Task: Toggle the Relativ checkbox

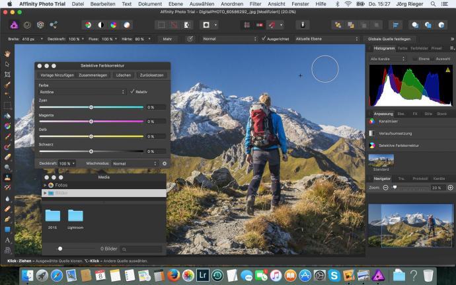Action: [133, 92]
